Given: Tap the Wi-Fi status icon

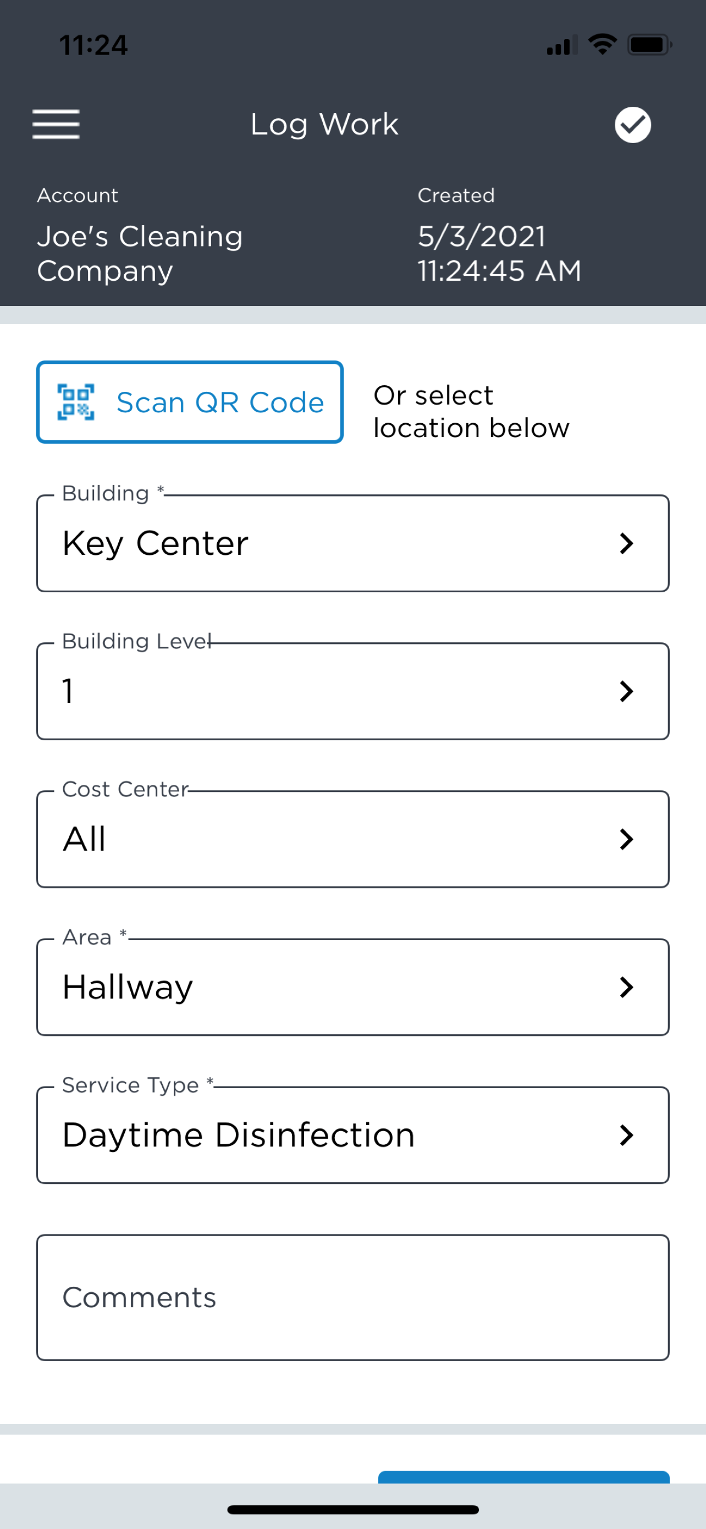Looking at the screenshot, I should coord(602,45).
